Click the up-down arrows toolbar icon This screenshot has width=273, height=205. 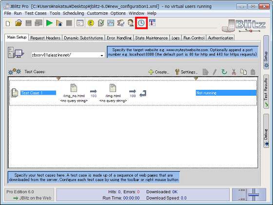click(x=152, y=23)
